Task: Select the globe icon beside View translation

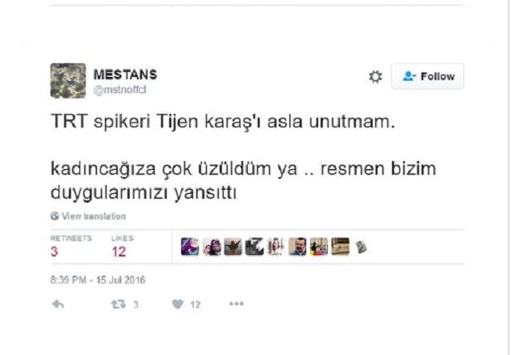Action: click(55, 216)
